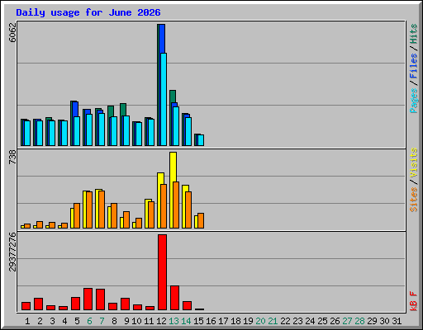The height and width of the screenshot is (330, 423).
Task: Click the Hits legend label
Action: point(414,34)
